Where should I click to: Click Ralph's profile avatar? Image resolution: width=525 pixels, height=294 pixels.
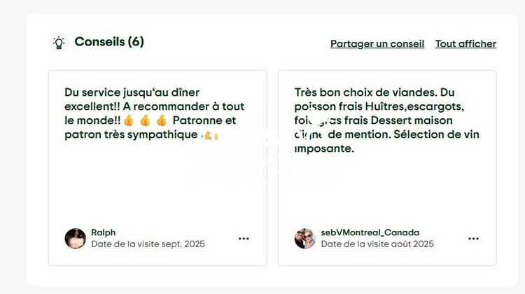76,239
